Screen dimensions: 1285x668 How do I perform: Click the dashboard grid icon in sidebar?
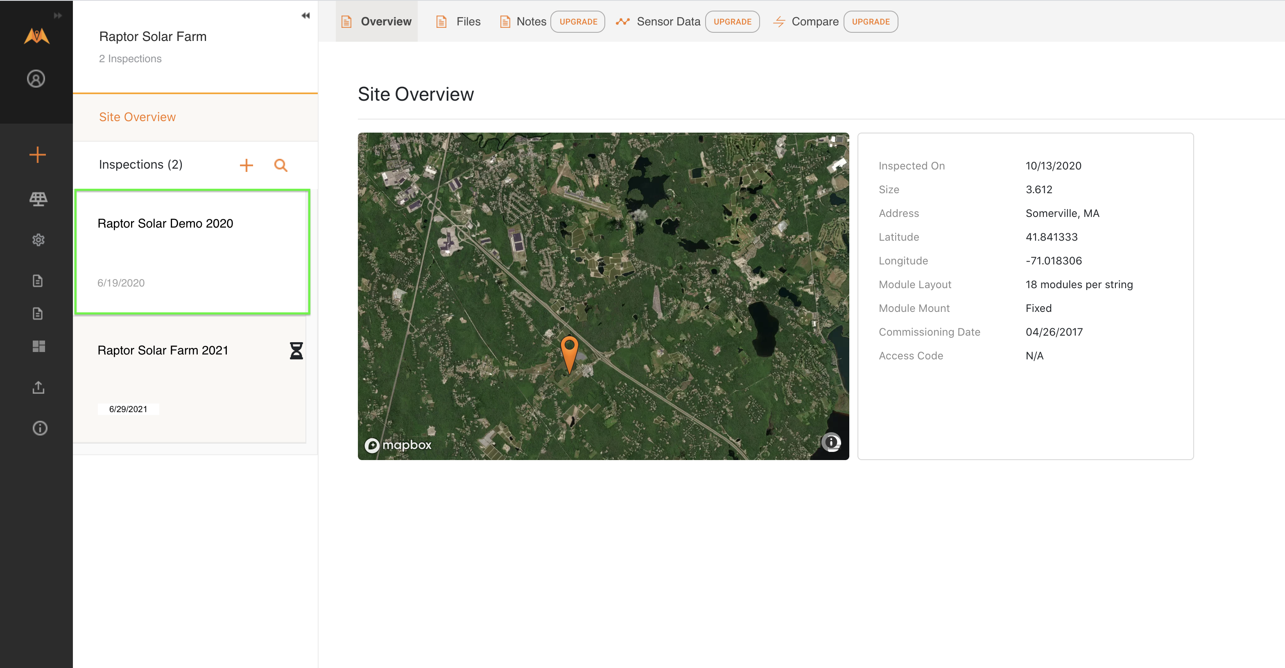coord(38,346)
